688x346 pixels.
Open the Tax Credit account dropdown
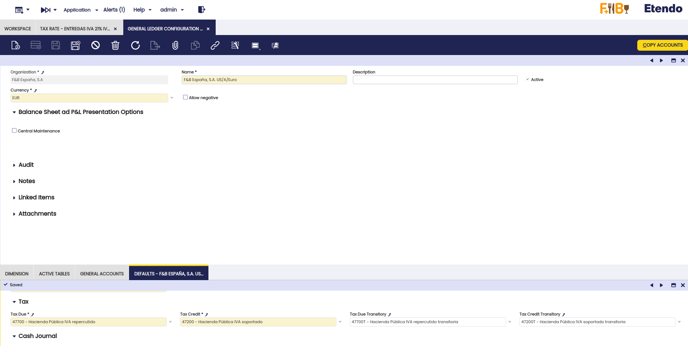(340, 322)
